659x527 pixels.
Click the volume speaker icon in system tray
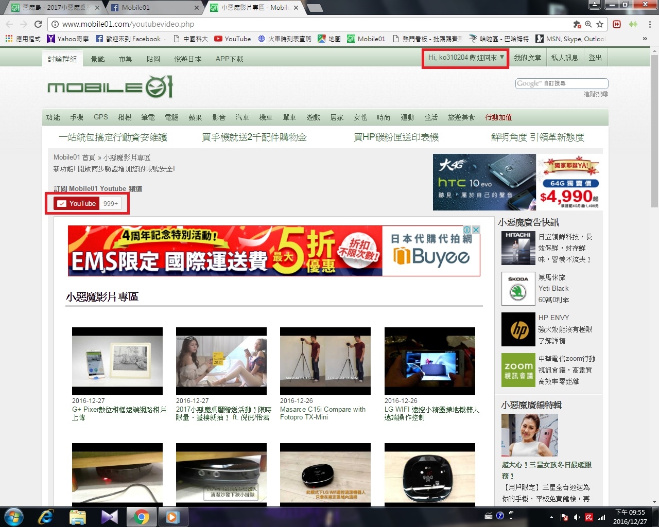577,517
